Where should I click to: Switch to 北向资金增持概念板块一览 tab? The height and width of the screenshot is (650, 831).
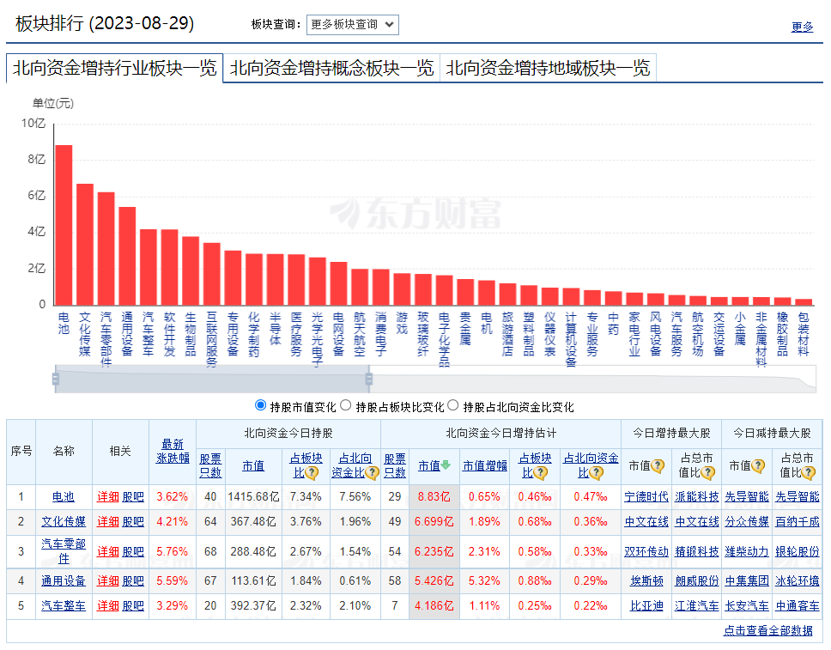tap(331, 69)
